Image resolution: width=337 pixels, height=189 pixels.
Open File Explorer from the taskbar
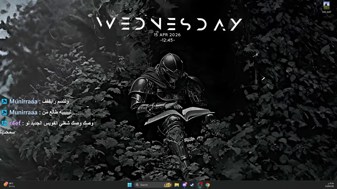click(x=177, y=185)
